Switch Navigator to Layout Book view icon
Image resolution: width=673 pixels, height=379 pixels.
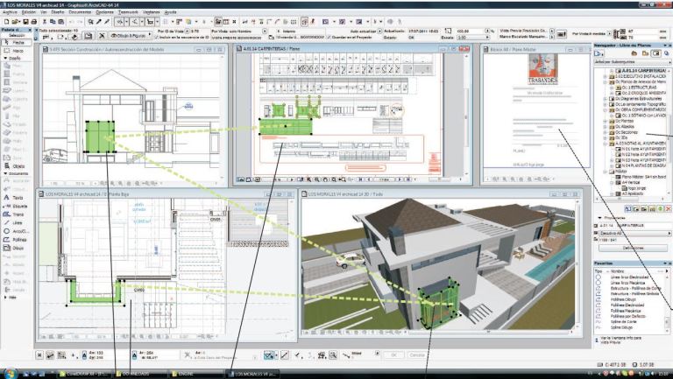tap(655, 53)
